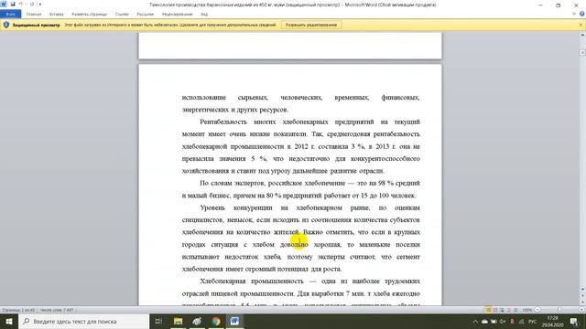Open File Explorer from the taskbar

[x=178, y=321]
